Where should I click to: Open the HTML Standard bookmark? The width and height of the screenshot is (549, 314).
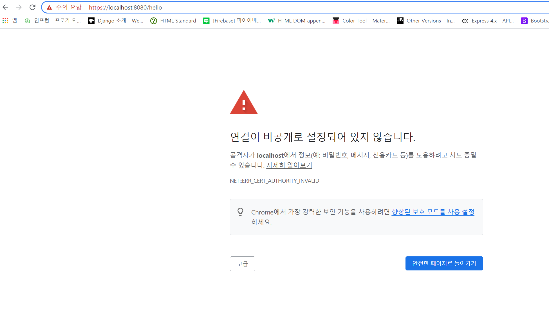coord(173,21)
